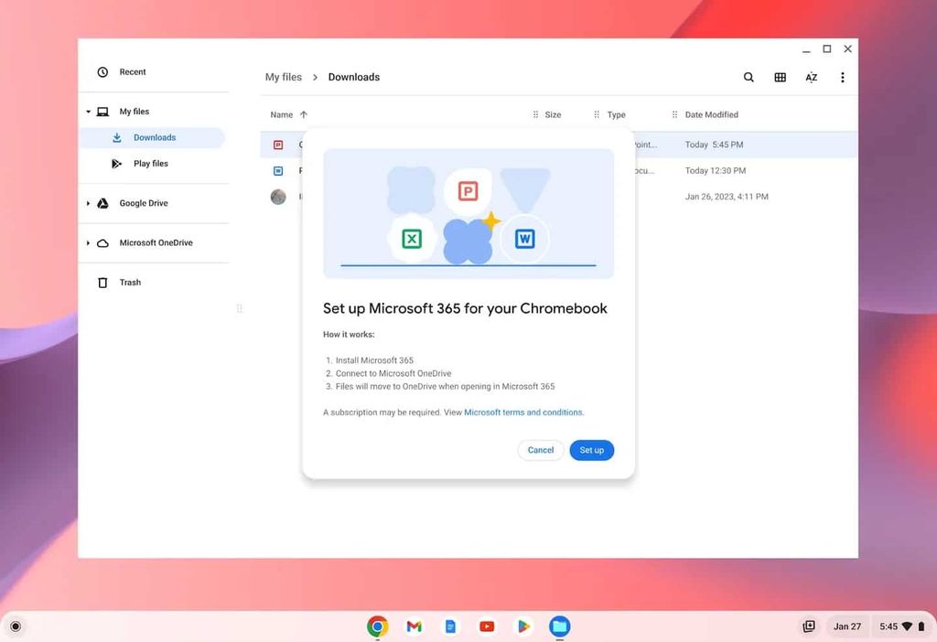Click the A-Z sort order icon
The image size is (937, 642).
point(811,77)
